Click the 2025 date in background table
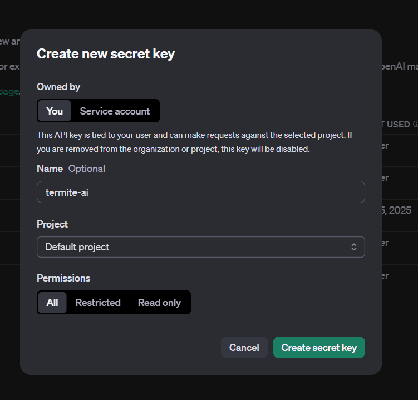The width and height of the screenshot is (418, 400). [400, 210]
